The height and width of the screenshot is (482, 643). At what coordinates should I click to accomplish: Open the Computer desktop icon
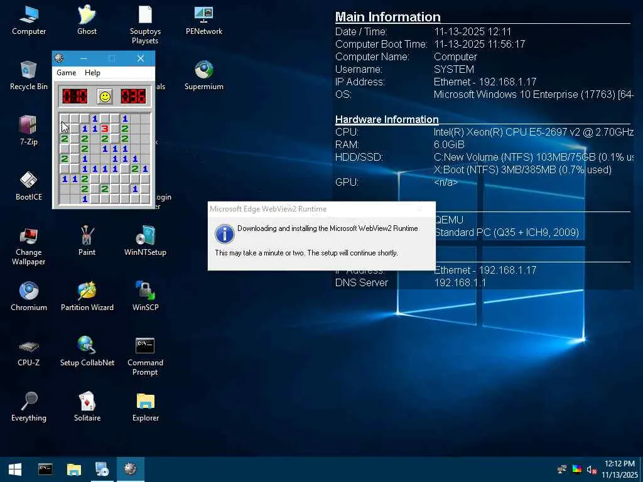(29, 21)
